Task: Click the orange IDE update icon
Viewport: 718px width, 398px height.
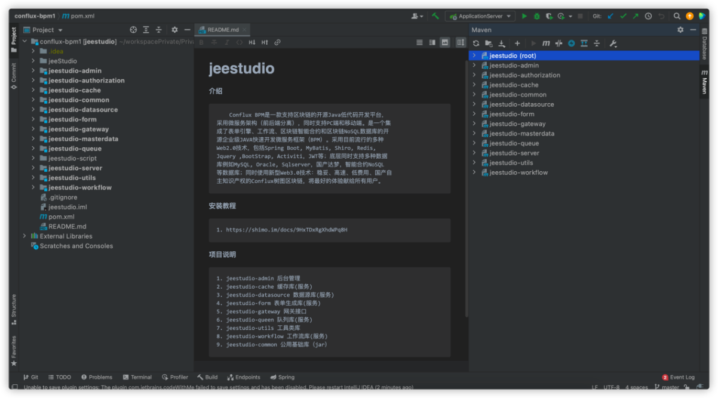Action: coord(689,16)
